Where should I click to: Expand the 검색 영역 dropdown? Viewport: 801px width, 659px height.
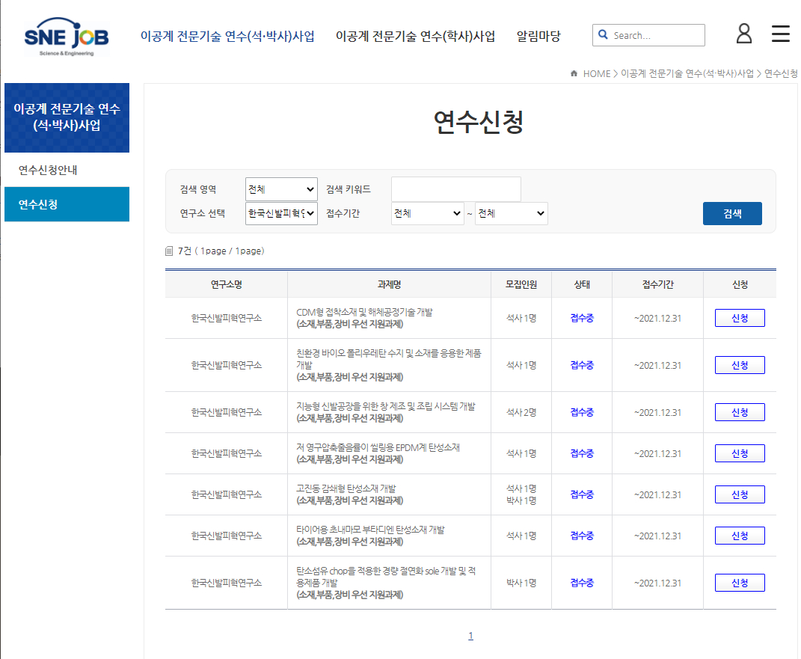(x=281, y=189)
